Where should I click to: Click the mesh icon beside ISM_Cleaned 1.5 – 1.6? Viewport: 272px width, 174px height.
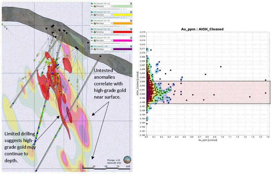click(95, 41)
